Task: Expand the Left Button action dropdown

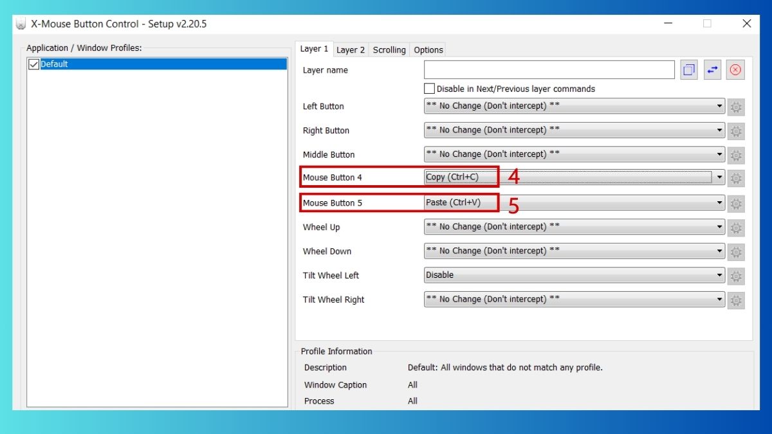Action: tap(574, 106)
